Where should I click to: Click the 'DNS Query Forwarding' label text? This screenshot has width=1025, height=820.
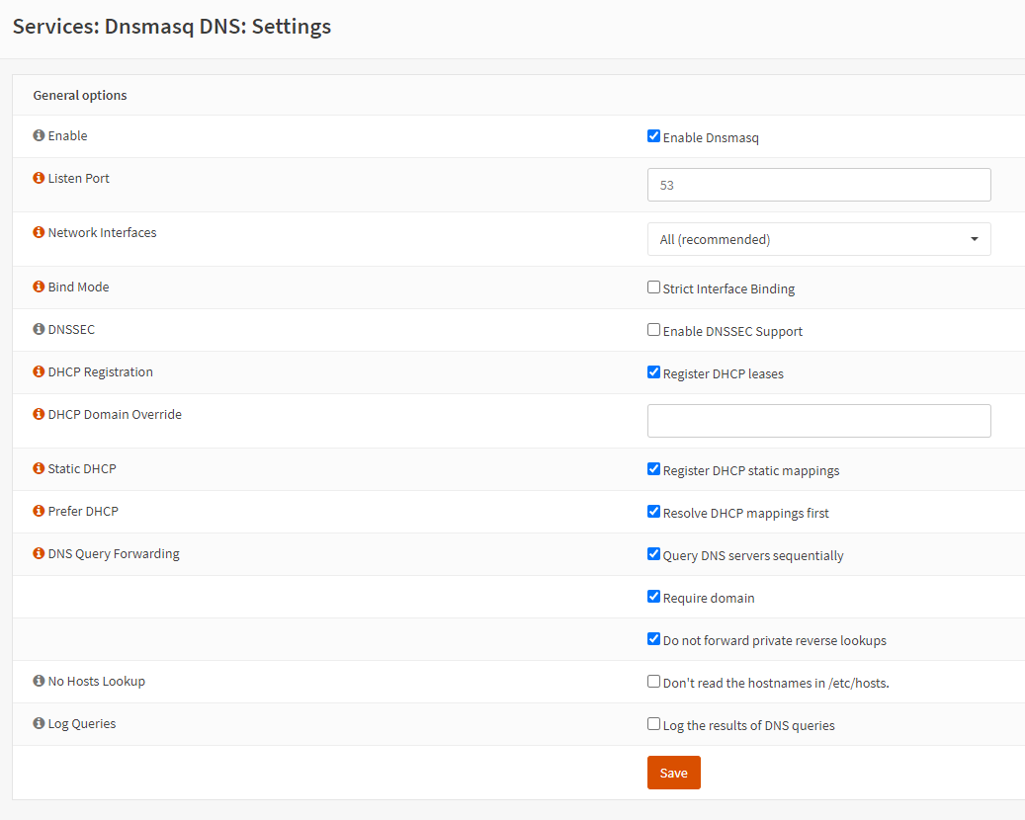click(x=114, y=553)
